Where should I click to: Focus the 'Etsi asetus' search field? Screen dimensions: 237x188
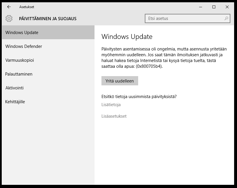187,18
